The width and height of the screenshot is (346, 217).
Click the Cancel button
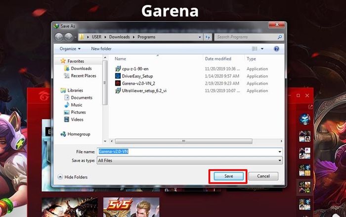pyautogui.click(x=263, y=176)
